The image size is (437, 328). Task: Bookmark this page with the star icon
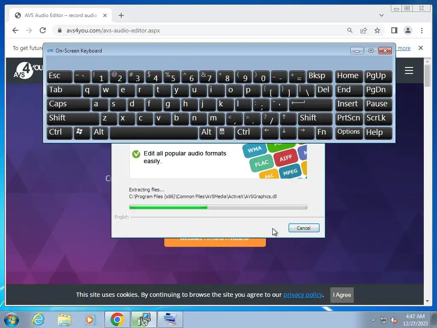[377, 30]
